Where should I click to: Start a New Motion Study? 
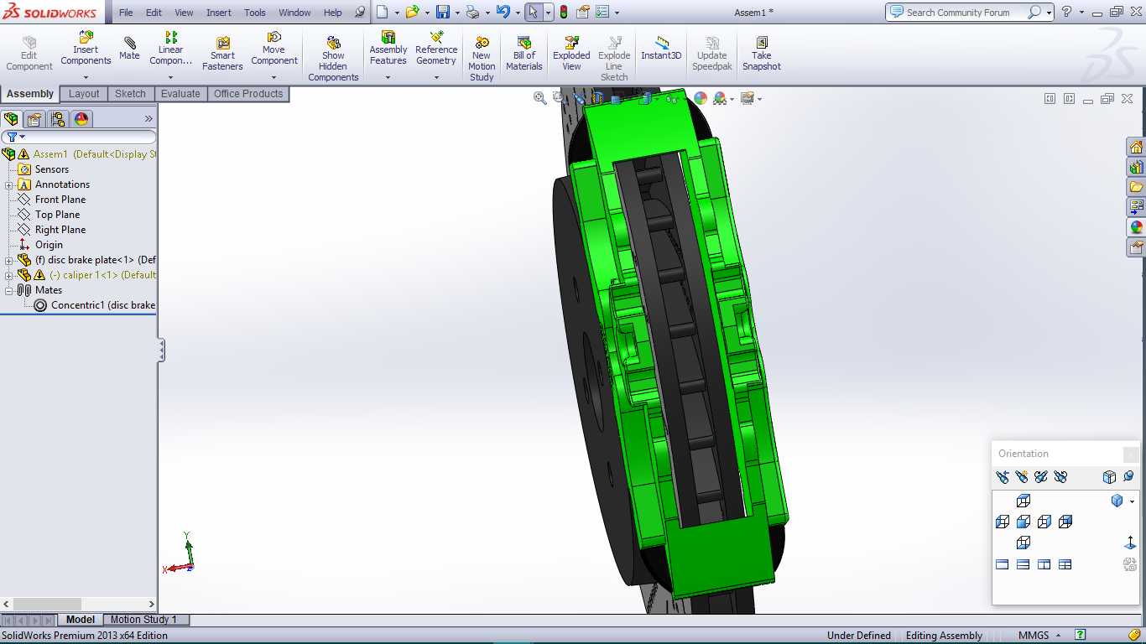(x=482, y=59)
